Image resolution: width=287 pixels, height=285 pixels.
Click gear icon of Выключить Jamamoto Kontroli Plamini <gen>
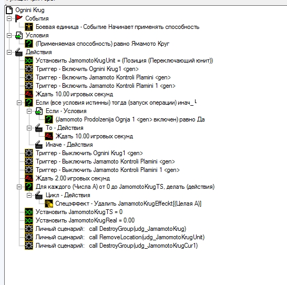click(x=29, y=161)
